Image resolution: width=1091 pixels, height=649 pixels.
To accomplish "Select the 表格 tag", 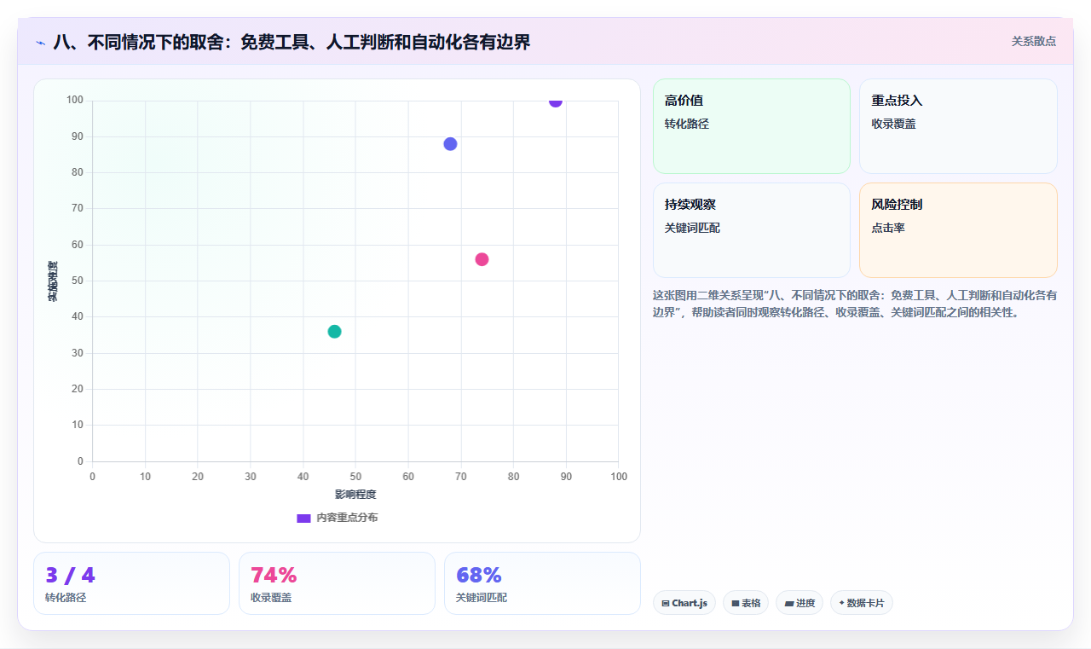I will [746, 603].
